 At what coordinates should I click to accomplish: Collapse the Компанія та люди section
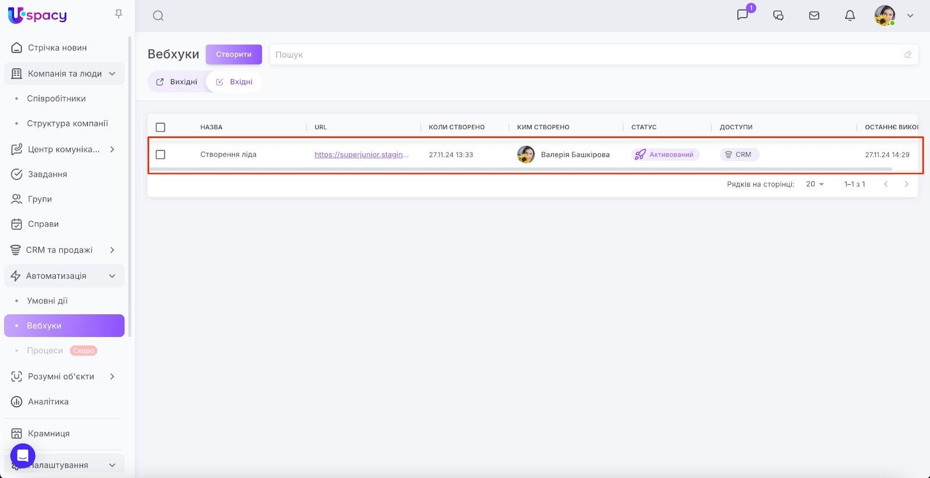point(112,74)
